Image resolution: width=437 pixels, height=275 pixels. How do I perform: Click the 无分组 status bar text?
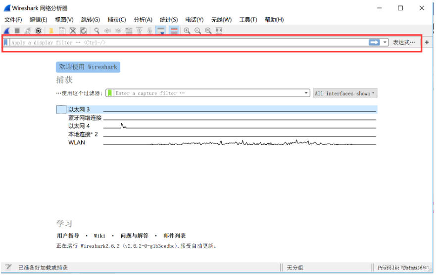[x=294, y=268]
